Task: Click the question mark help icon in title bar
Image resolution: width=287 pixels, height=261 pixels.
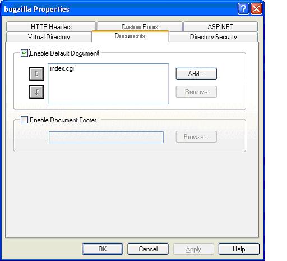Action: 243,9
